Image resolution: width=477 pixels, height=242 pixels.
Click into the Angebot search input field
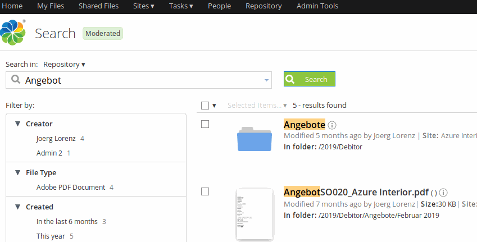139,80
